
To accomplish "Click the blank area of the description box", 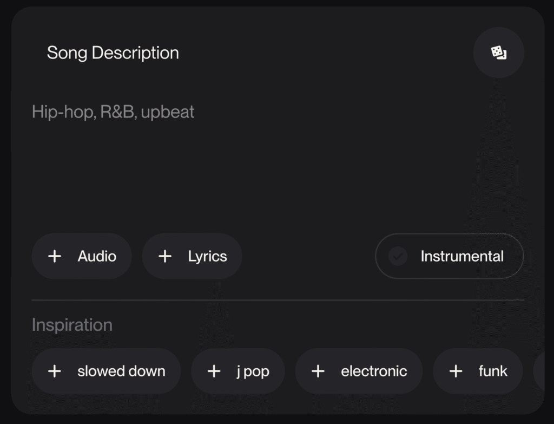I will [271, 173].
